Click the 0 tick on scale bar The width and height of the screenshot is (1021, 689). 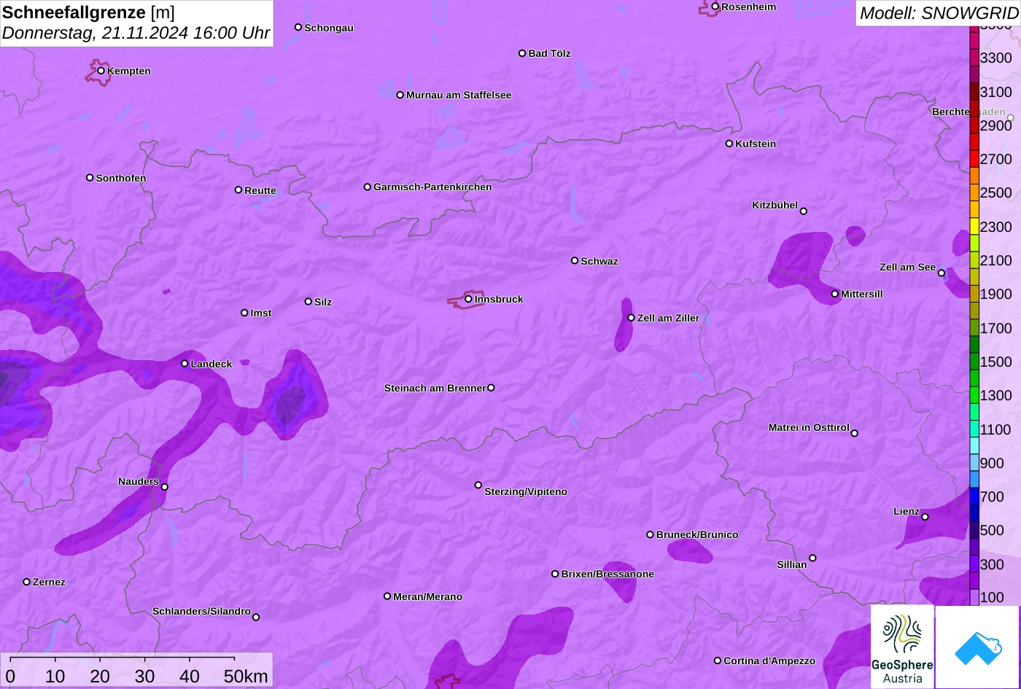[10, 676]
